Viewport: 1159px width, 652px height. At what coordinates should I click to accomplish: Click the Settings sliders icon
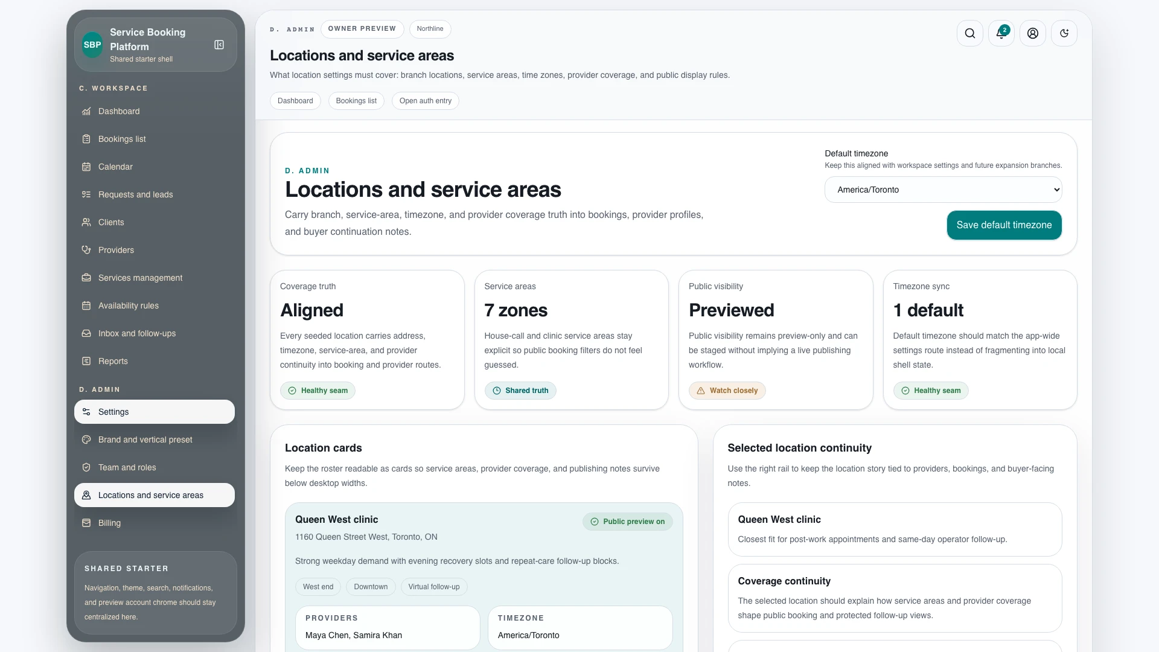(86, 412)
